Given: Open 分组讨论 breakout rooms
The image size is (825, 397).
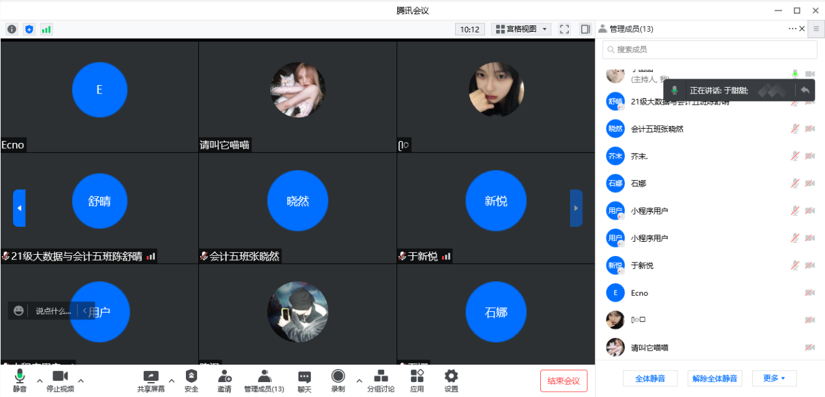Looking at the screenshot, I should [x=381, y=379].
